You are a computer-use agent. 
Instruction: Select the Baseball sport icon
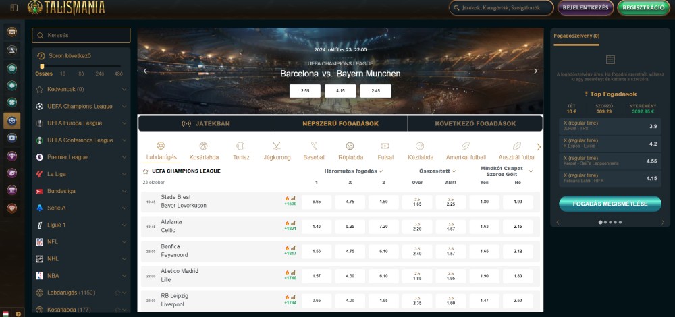pos(314,146)
